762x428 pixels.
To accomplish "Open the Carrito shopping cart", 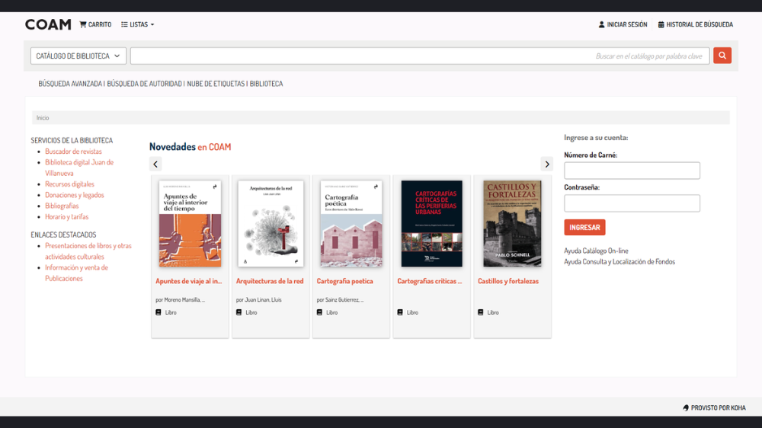I will click(x=95, y=24).
